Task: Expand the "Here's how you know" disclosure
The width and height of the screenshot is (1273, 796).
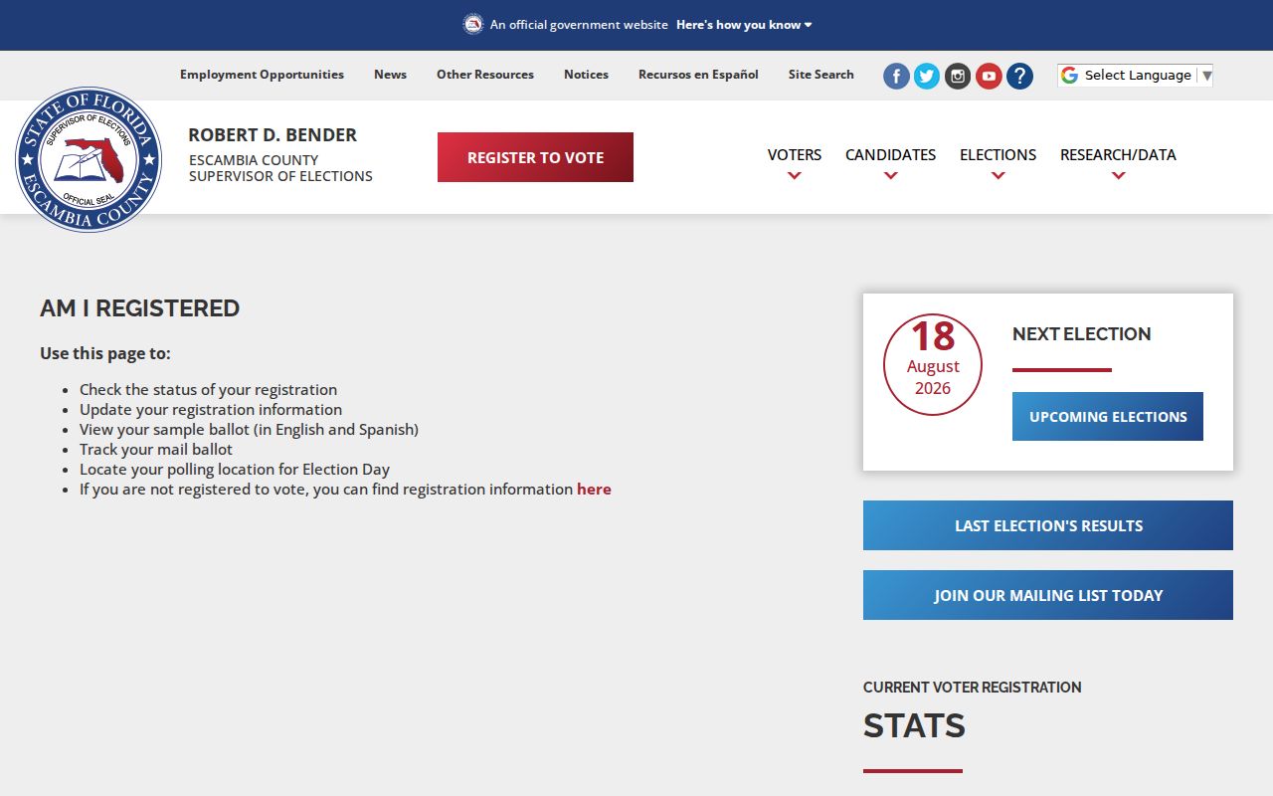Action: click(x=744, y=25)
